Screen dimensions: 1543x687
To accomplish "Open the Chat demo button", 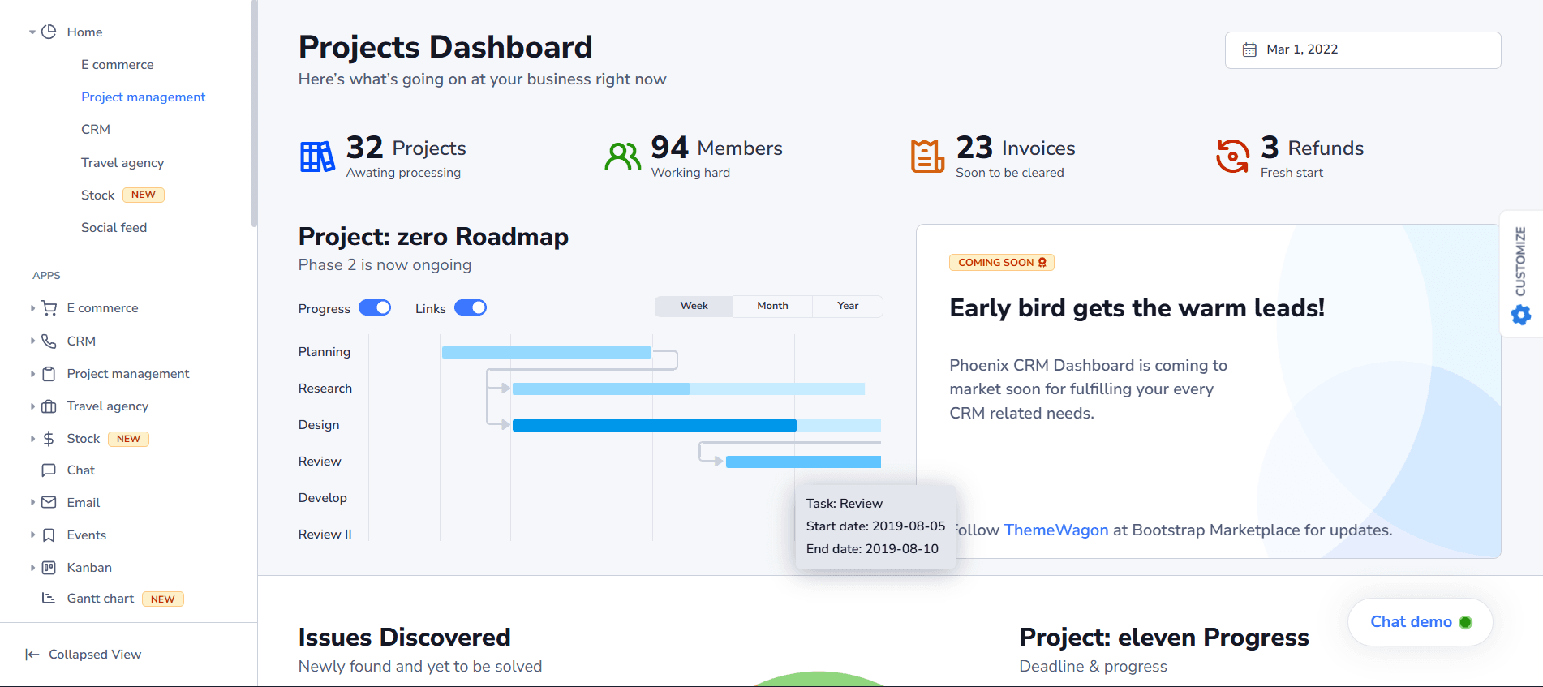I will pyautogui.click(x=1420, y=622).
